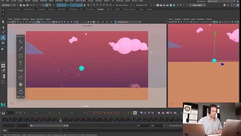Viewport: 241px width, 136px height.
Task: Click the magnet snap icon on lower shelf
Action: 3,113
